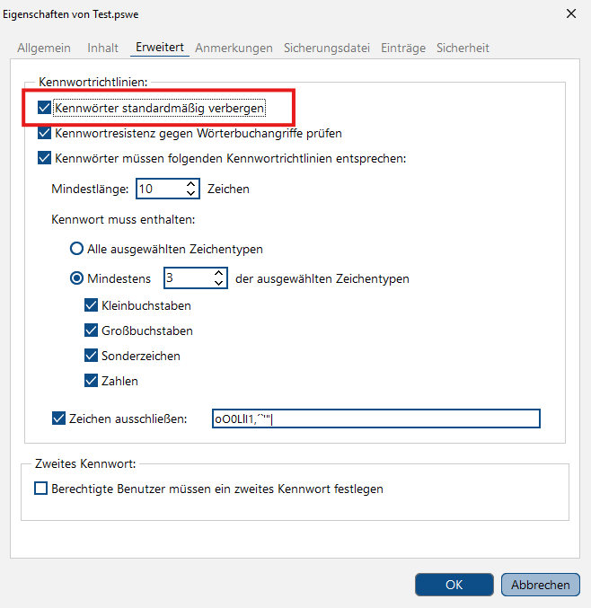Viewport: 591px width, 608px height.
Task: Decrease the Mindestlänge value with down arrow
Action: (190, 193)
